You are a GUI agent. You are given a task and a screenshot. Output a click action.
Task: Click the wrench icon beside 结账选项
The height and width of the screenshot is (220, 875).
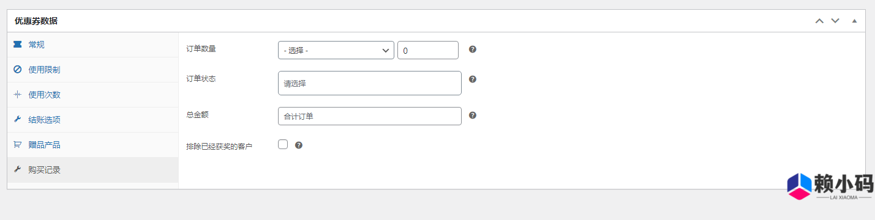point(17,120)
